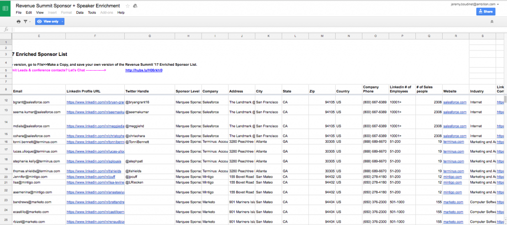Select the cell @TonniBennett
This screenshot has width=507, height=225.
point(150,142)
